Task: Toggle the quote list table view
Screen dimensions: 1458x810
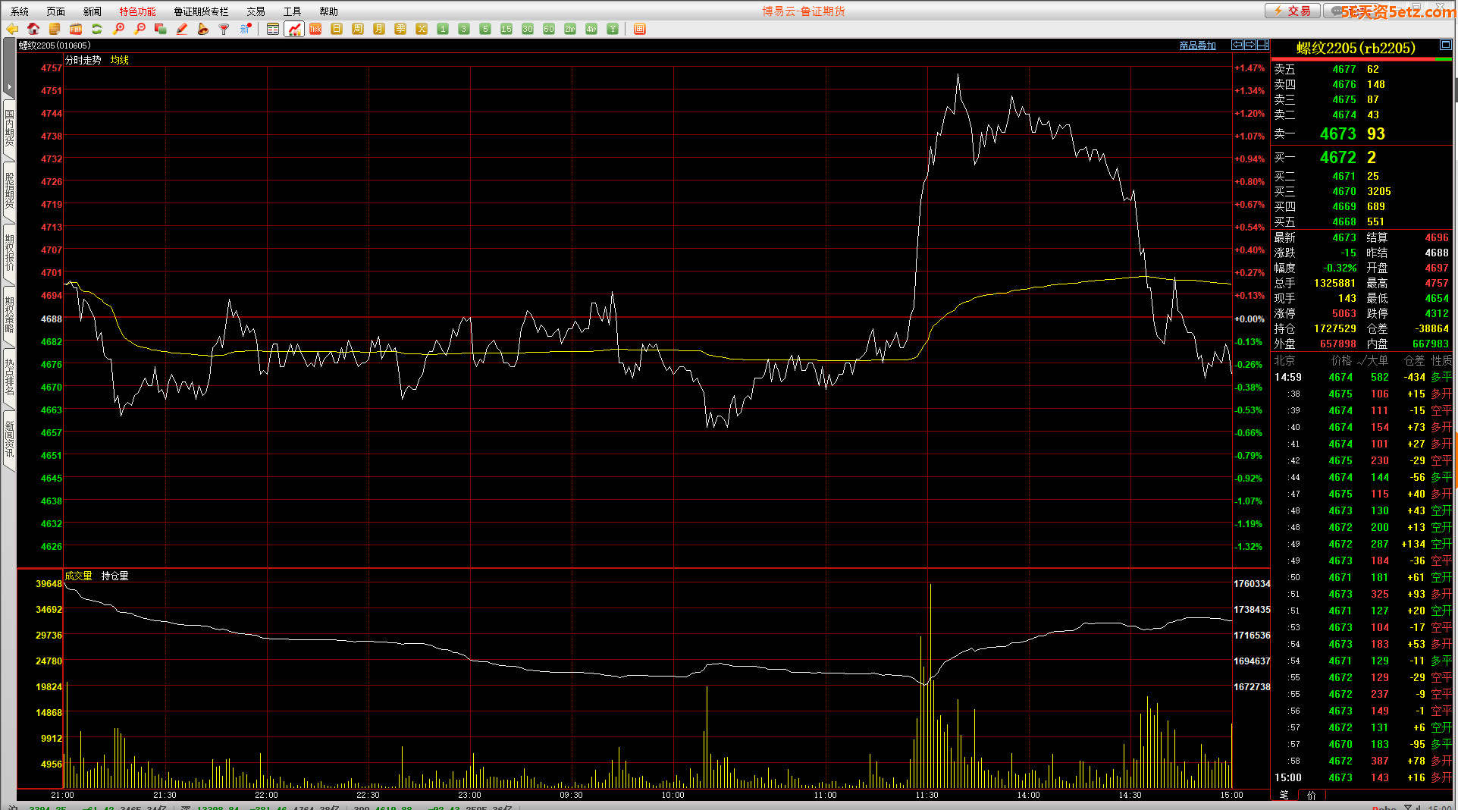Action: coord(273,29)
